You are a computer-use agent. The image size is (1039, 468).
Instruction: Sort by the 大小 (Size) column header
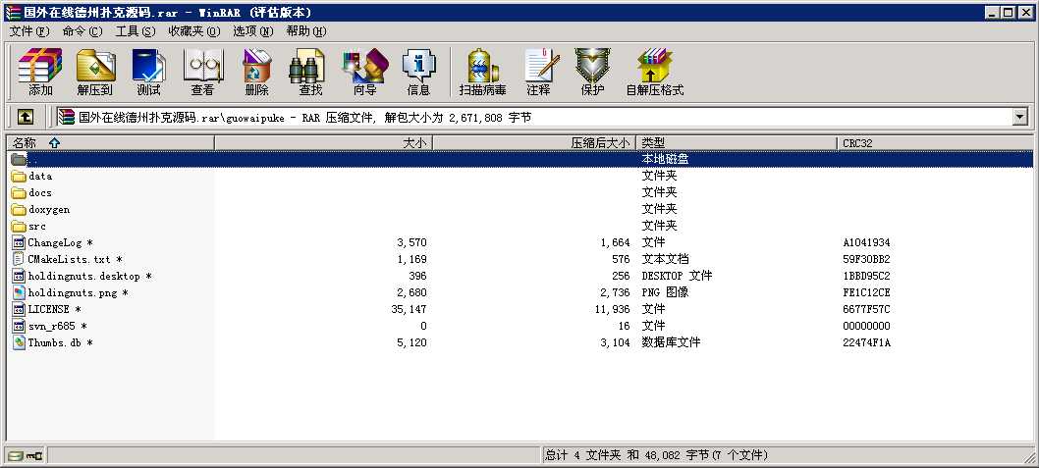[x=323, y=143]
